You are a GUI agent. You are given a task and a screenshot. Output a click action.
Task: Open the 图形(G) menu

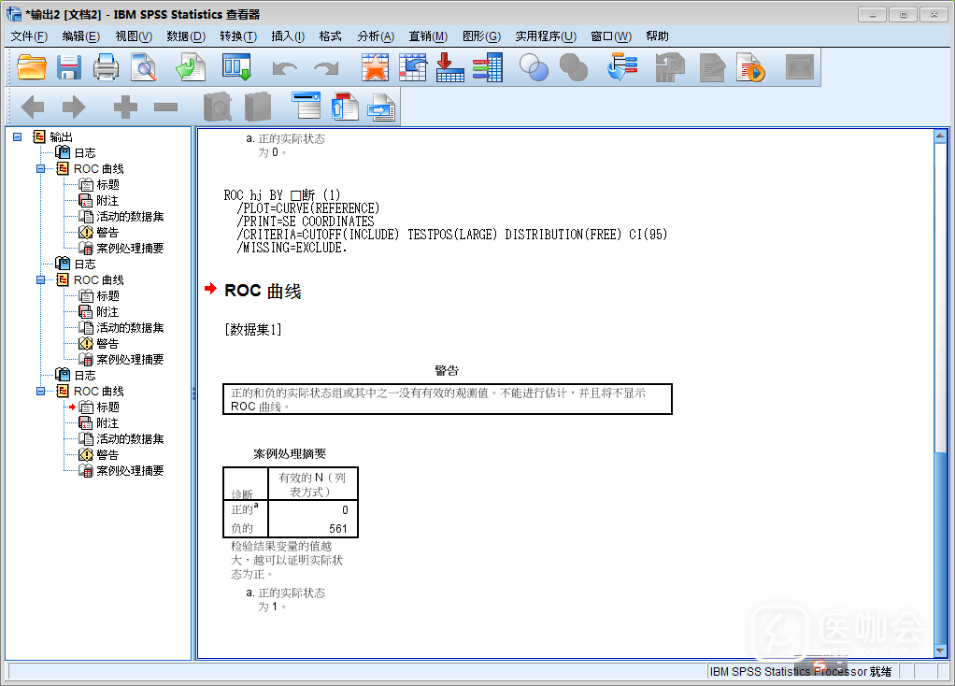[x=481, y=36]
